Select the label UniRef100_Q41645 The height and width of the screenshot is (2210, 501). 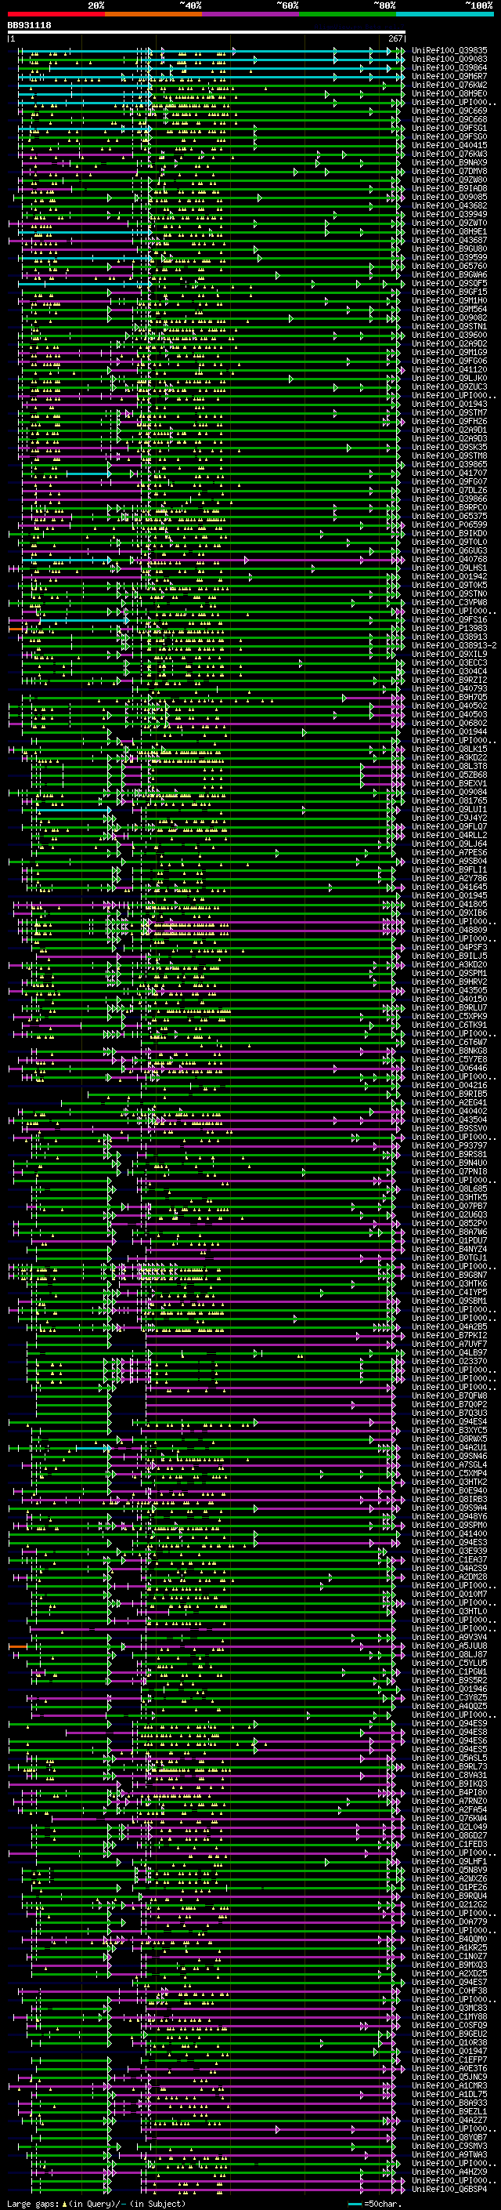click(449, 886)
